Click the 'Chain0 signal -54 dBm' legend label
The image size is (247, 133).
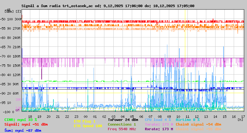[x=199, y=124]
